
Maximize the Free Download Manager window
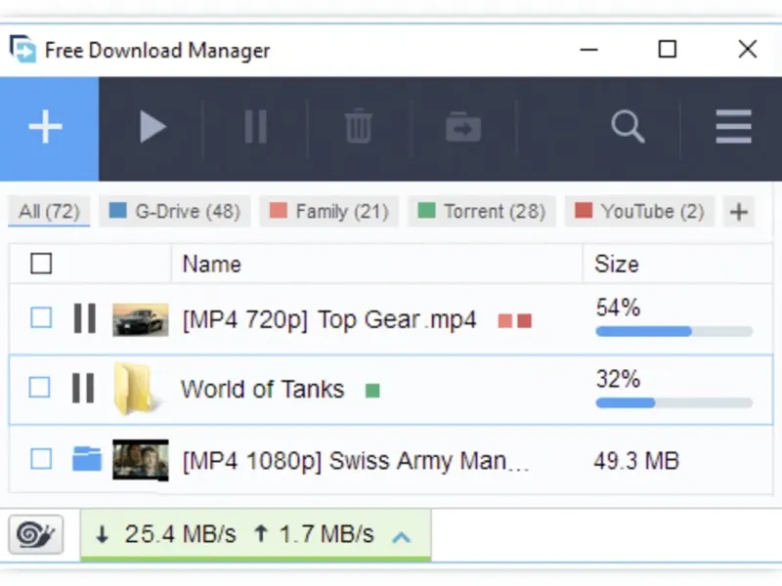click(x=668, y=50)
